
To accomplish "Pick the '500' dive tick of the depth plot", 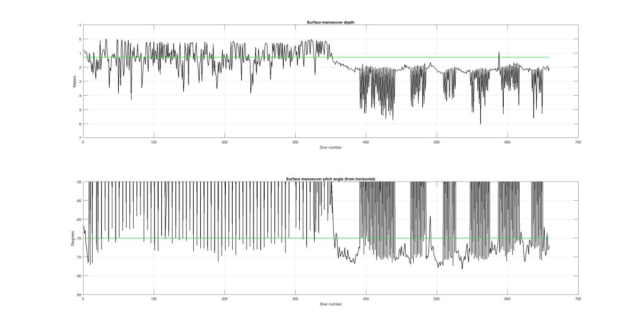I will coord(437,142).
